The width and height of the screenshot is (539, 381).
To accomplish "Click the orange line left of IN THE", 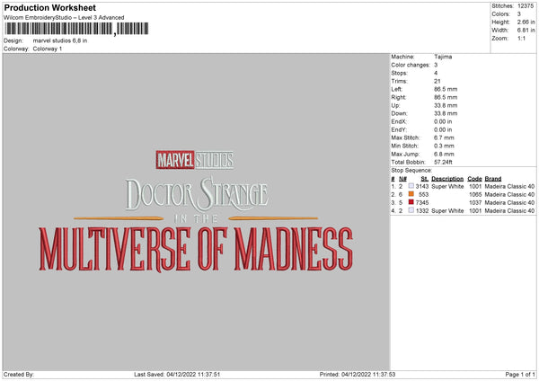I will [x=123, y=218].
